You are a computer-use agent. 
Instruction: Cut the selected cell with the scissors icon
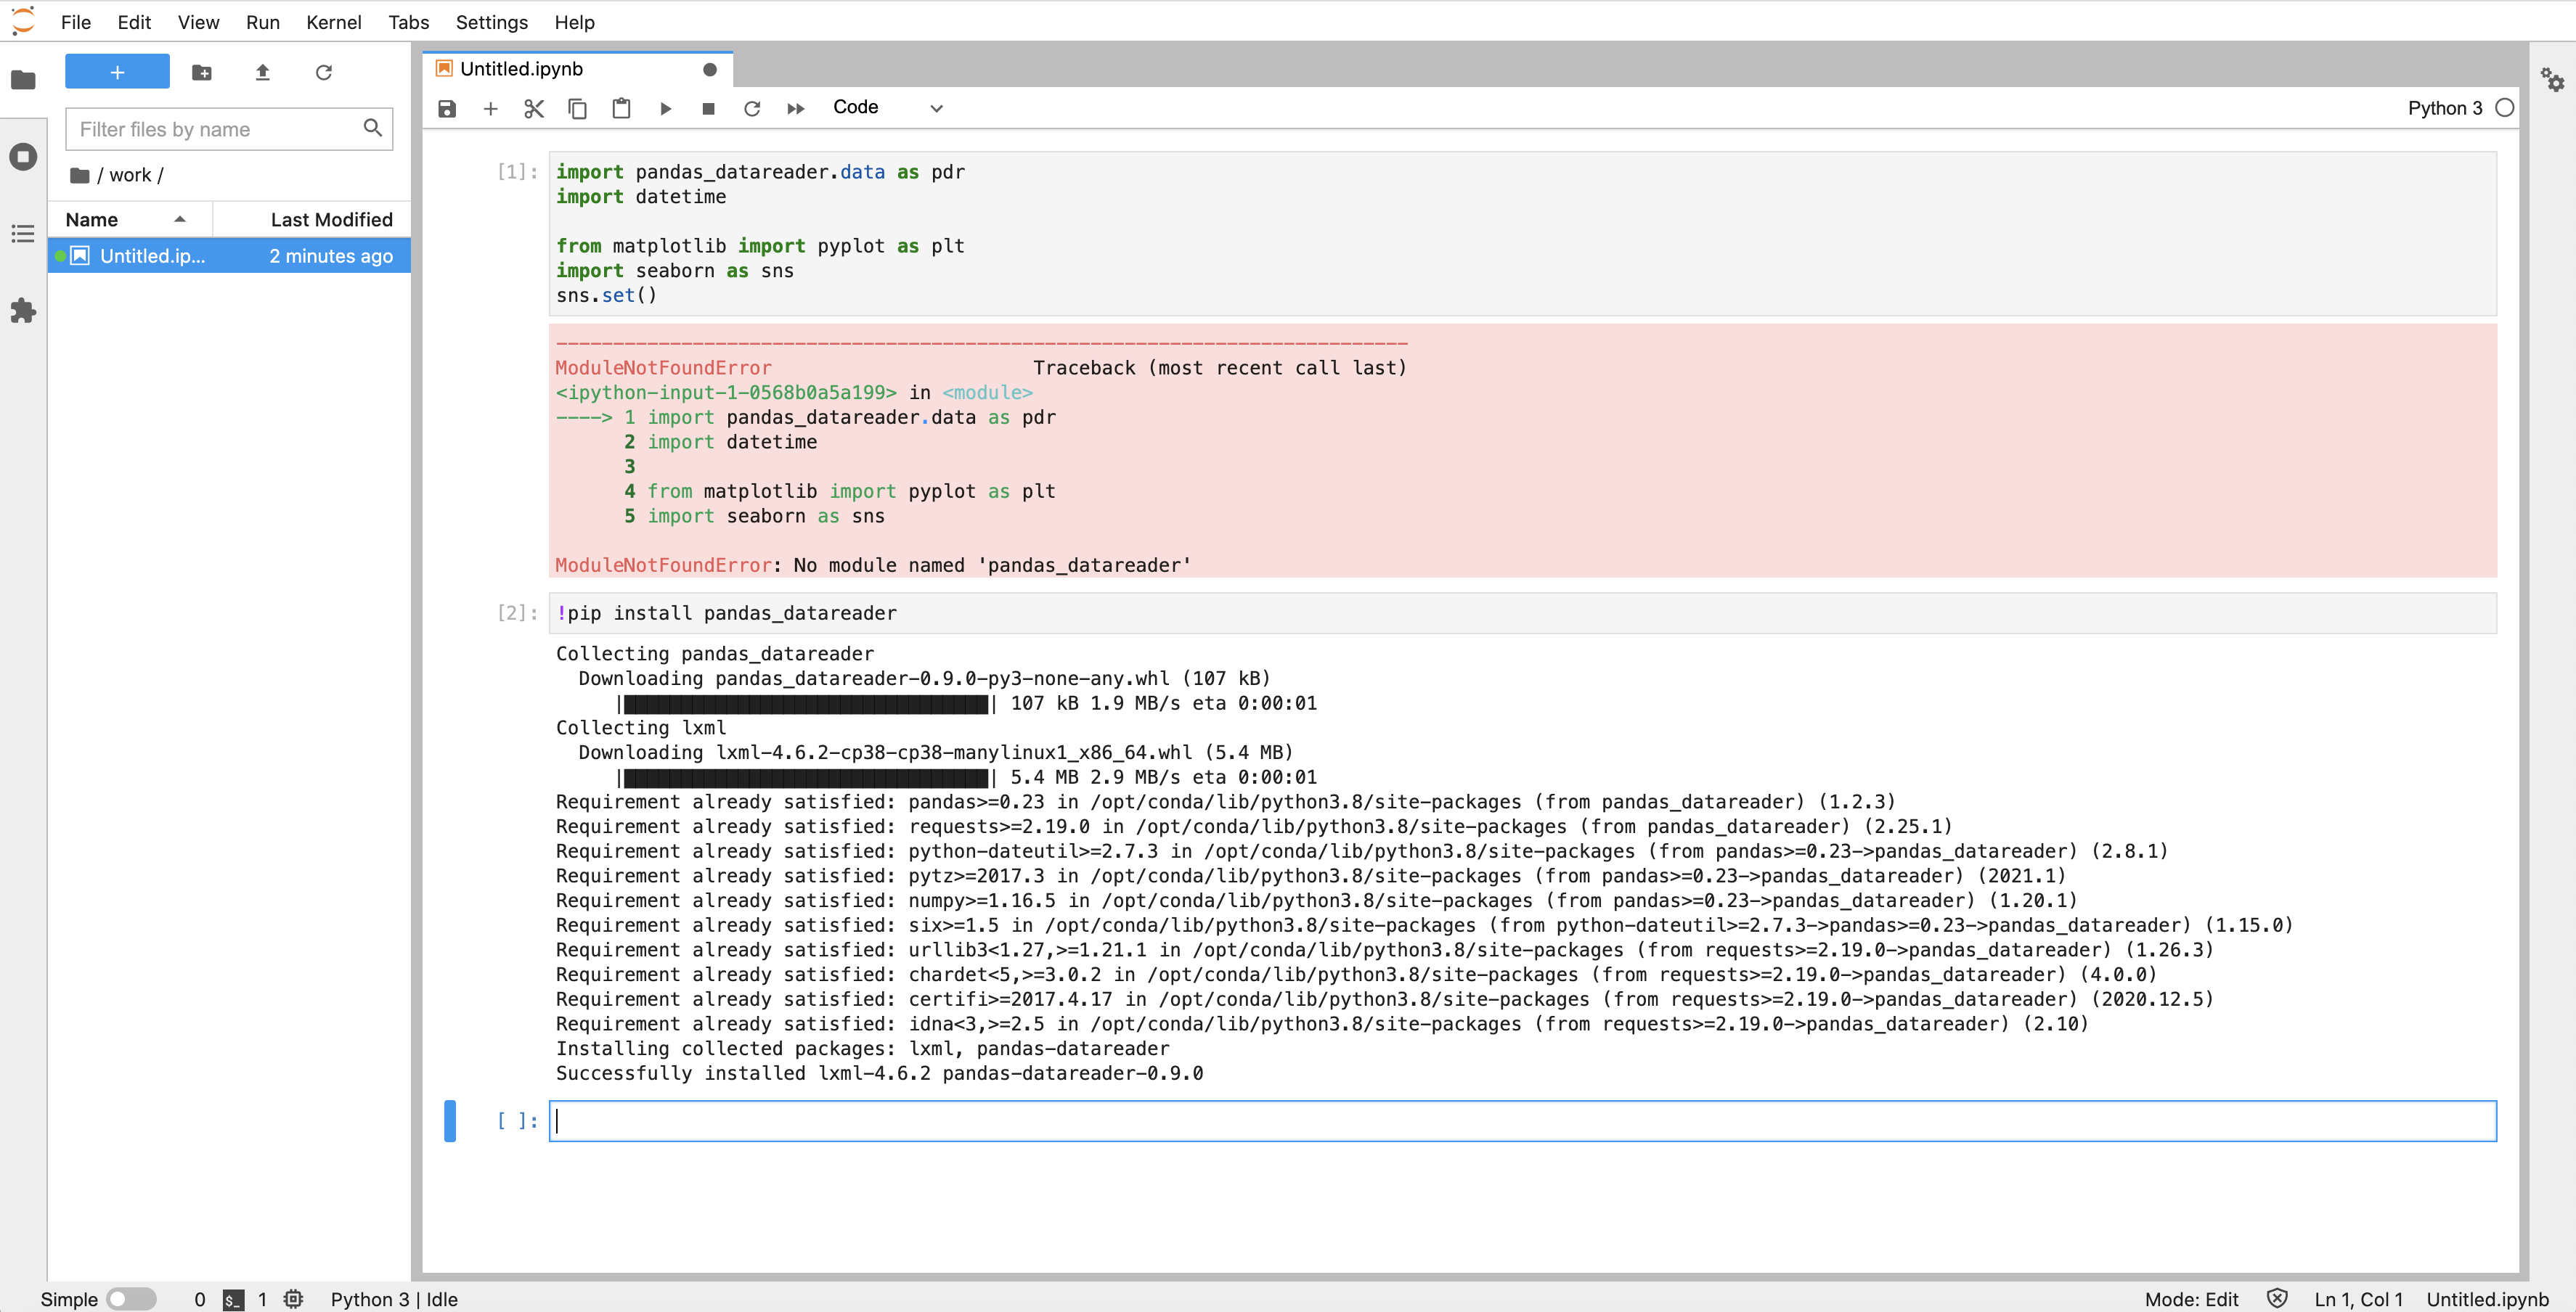click(x=534, y=108)
